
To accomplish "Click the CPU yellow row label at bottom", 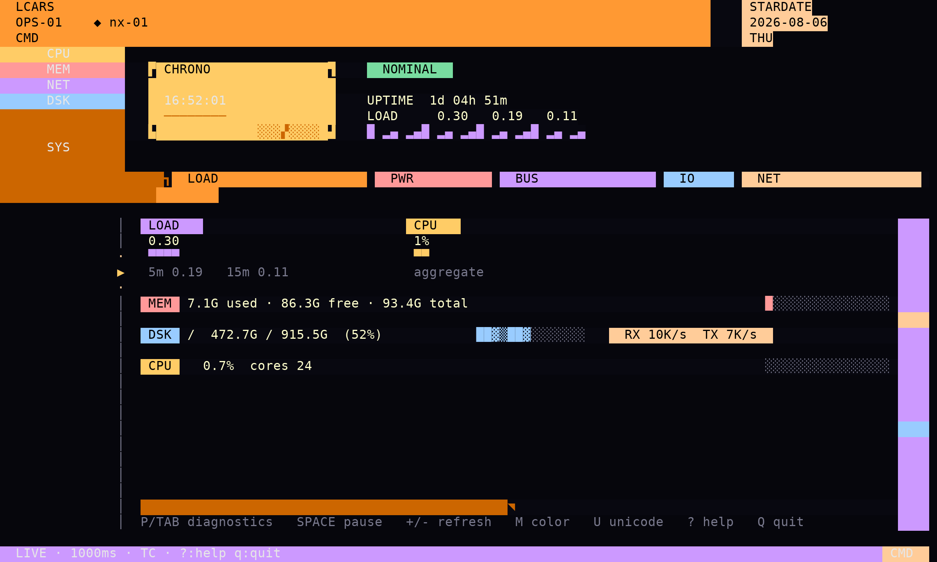I will 160,366.
